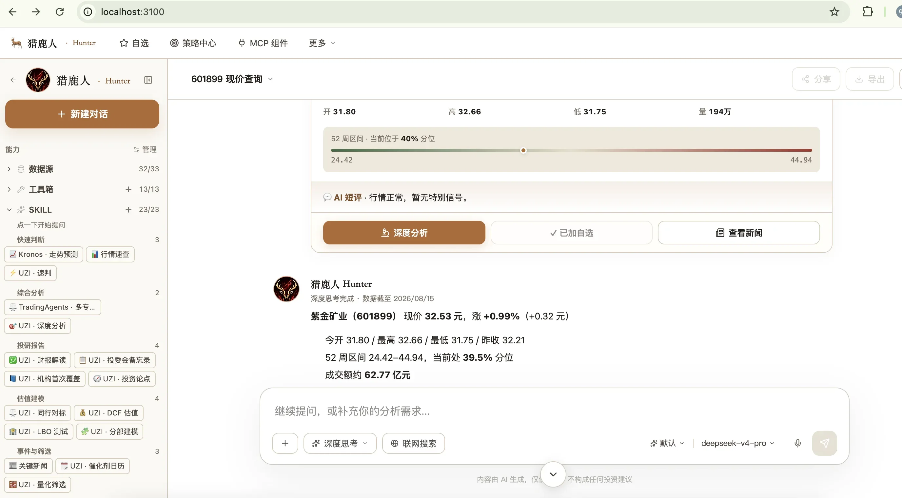Click the plus attachment button in composer
The height and width of the screenshot is (498, 902).
[x=285, y=443]
